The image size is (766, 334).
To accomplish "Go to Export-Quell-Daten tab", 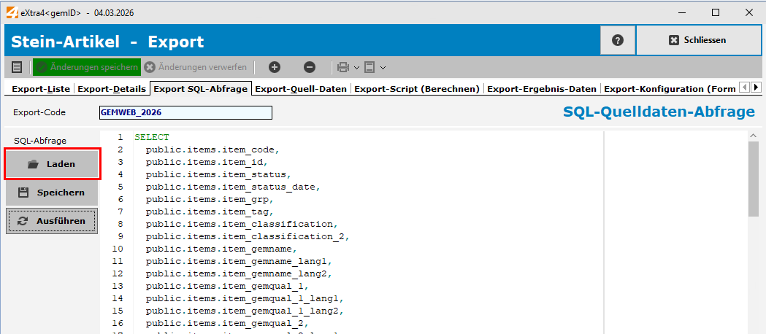I will [301, 89].
